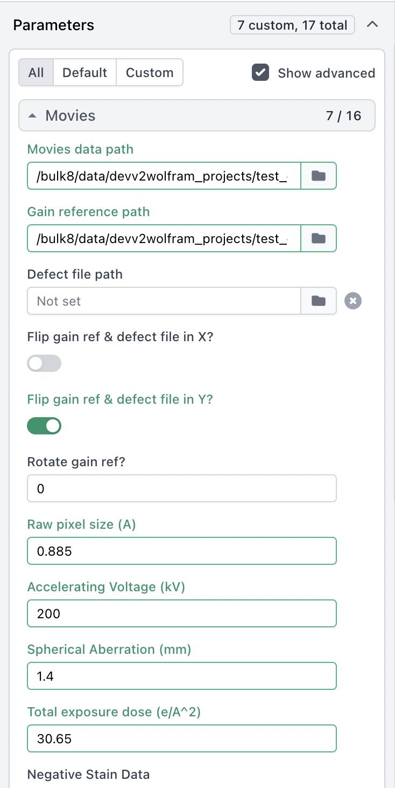This screenshot has height=788, width=395.
Task: Clear the Defect file path field
Action: pos(353,301)
